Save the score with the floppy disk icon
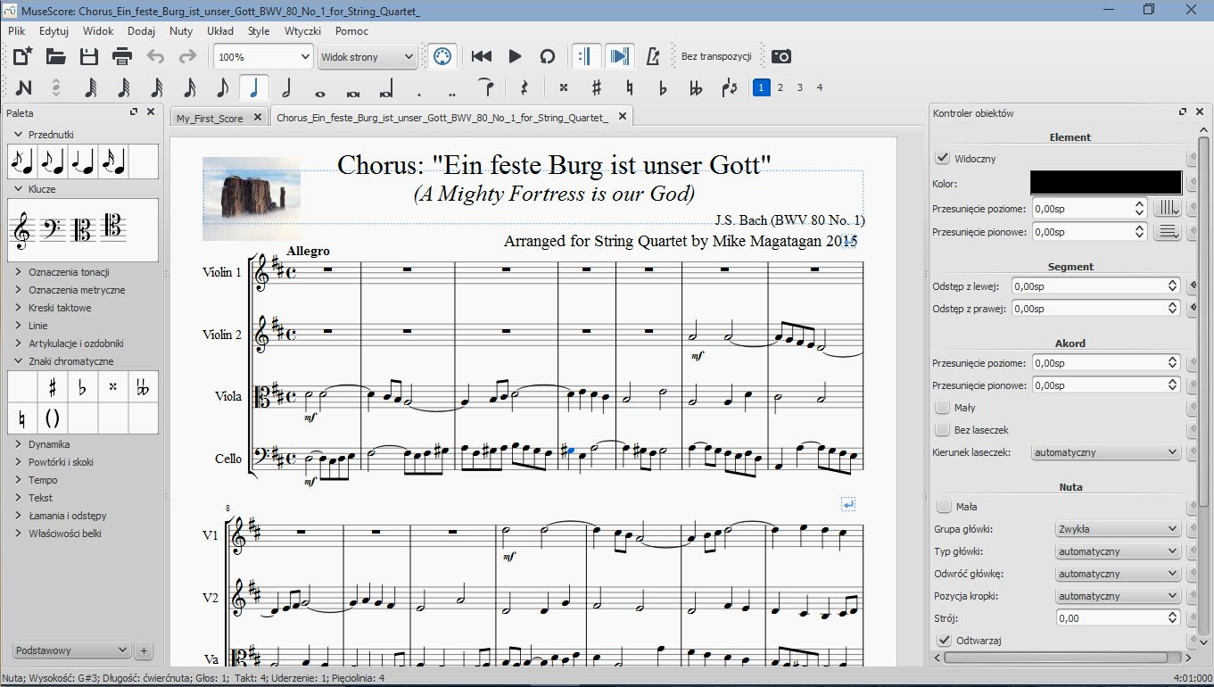Screen dimensions: 1214x687 coord(89,56)
